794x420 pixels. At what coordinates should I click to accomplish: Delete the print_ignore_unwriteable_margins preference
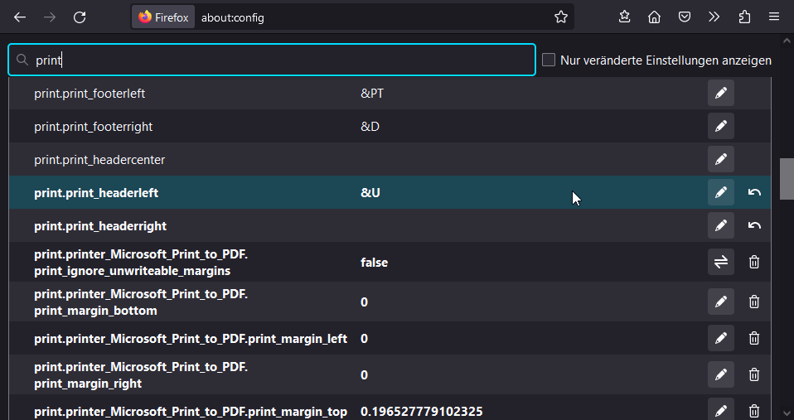754,263
